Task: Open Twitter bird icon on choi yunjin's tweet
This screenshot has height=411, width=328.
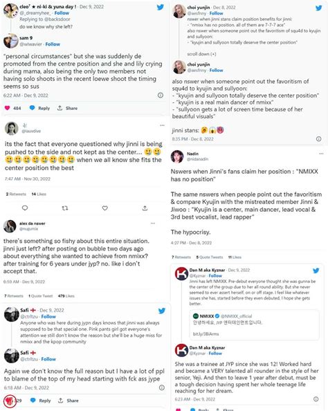Action: pyautogui.click(x=319, y=8)
